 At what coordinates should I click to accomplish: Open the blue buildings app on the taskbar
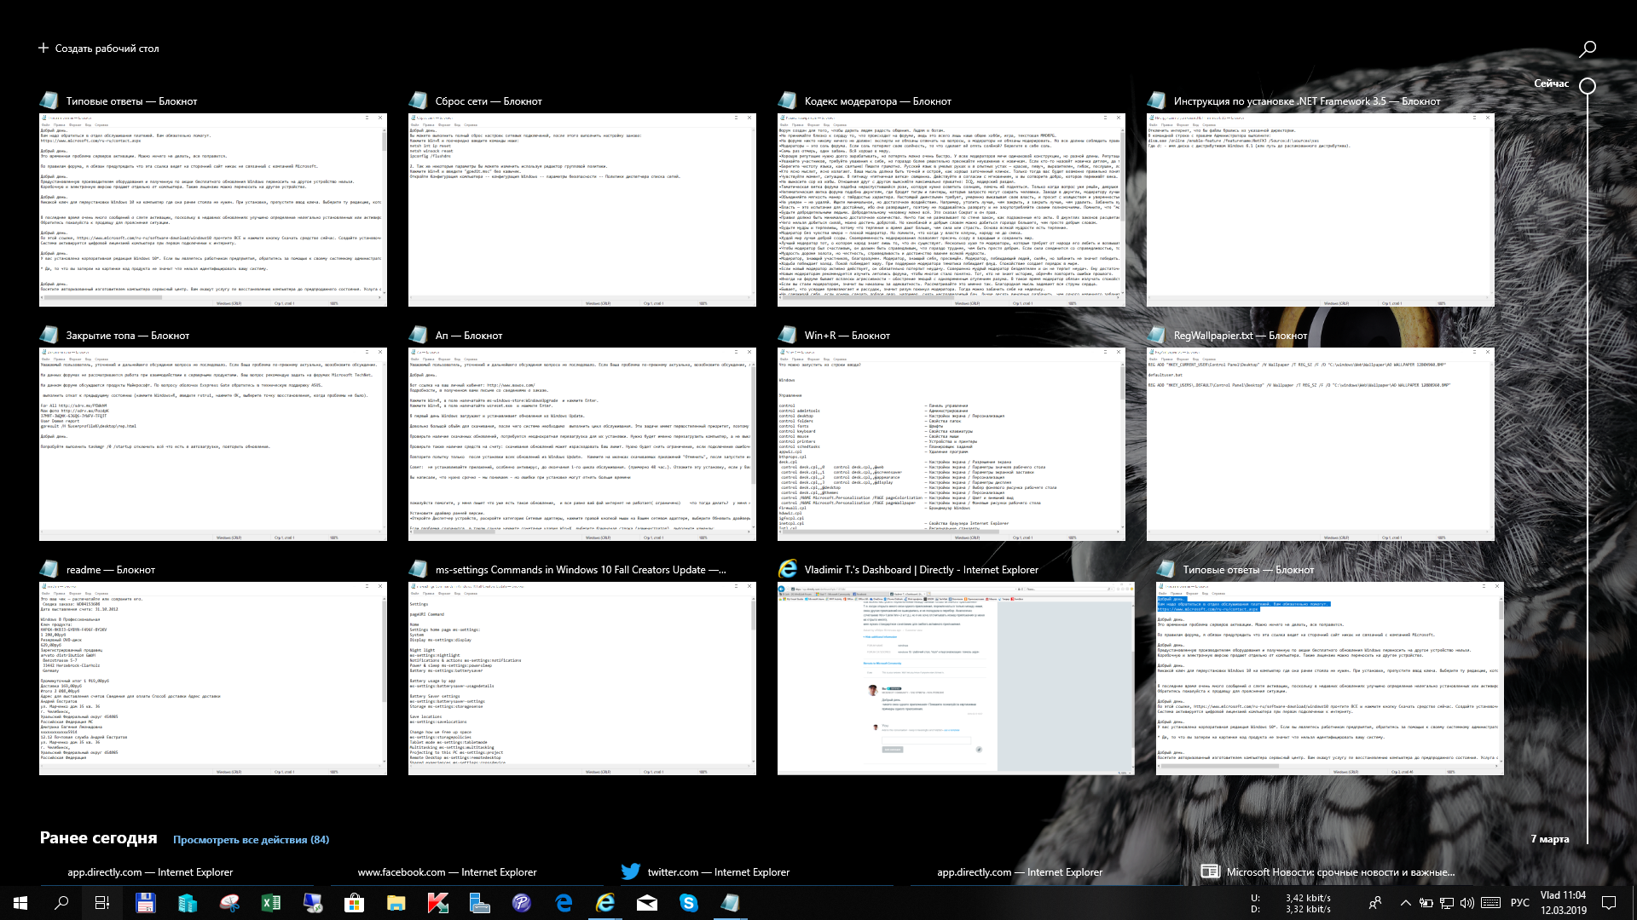click(x=187, y=903)
